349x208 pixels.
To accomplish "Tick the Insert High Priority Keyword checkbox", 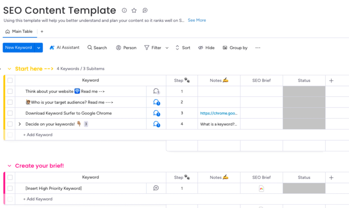I will tap(10, 189).
